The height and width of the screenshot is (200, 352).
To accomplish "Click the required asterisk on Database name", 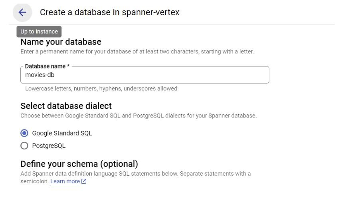I will coord(68,66).
